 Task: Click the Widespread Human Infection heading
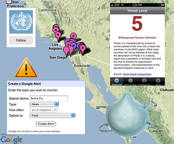click(x=137, y=38)
